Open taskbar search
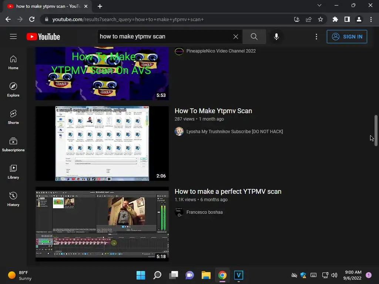379x284 pixels. (157, 275)
